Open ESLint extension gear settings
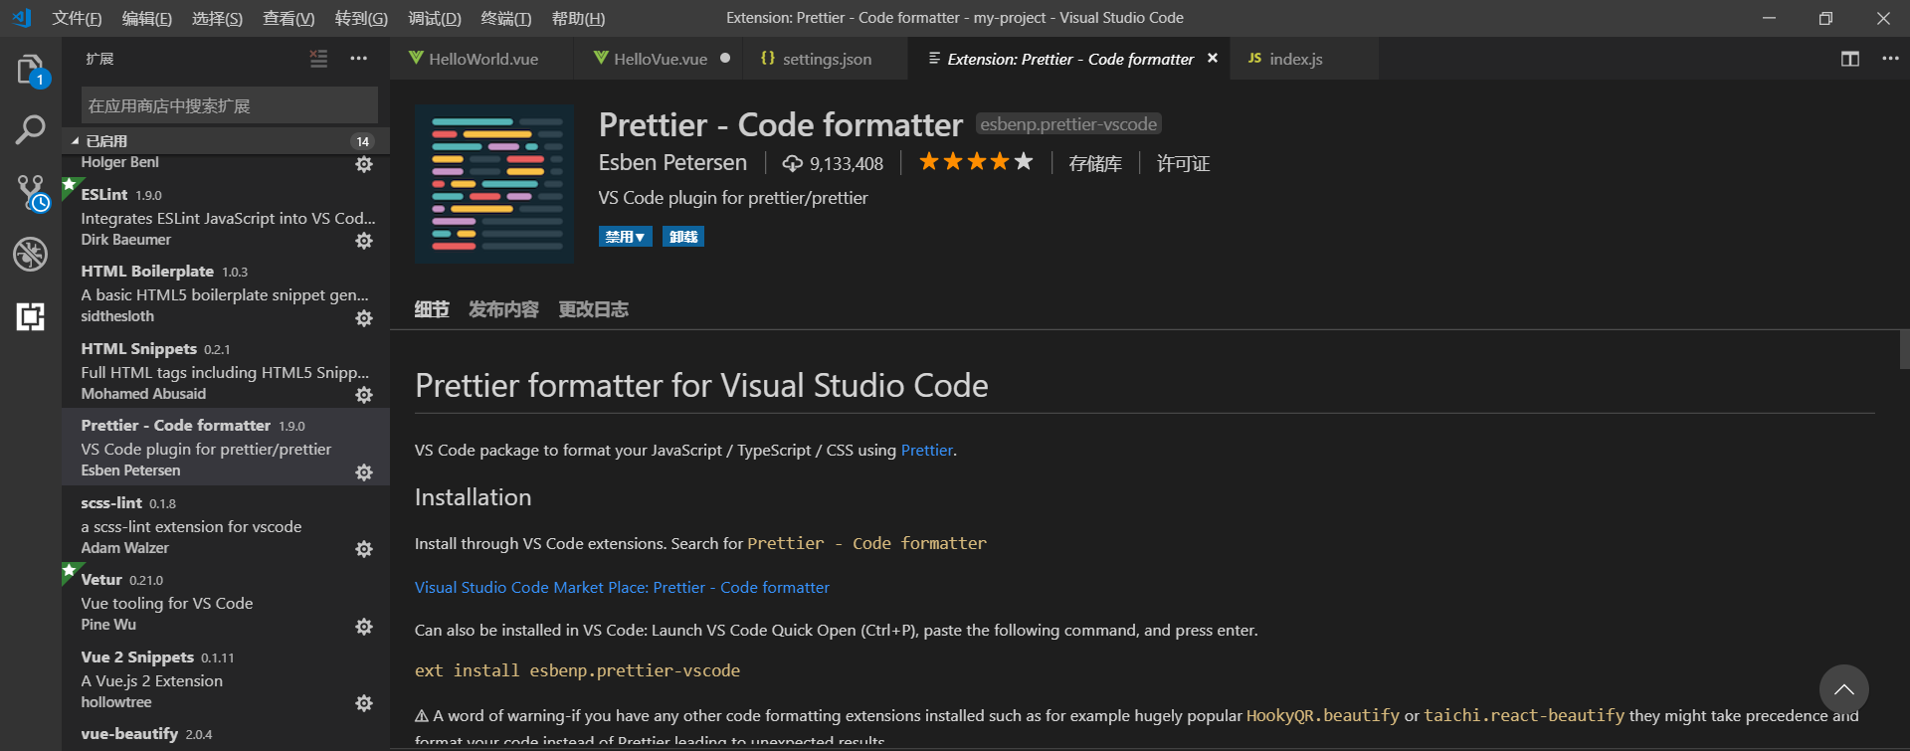Image resolution: width=1910 pixels, height=751 pixels. pos(364,241)
